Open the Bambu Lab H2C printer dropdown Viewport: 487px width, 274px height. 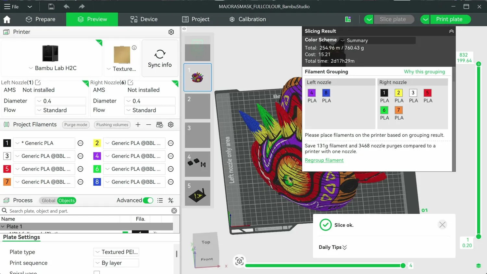[x=31, y=68]
